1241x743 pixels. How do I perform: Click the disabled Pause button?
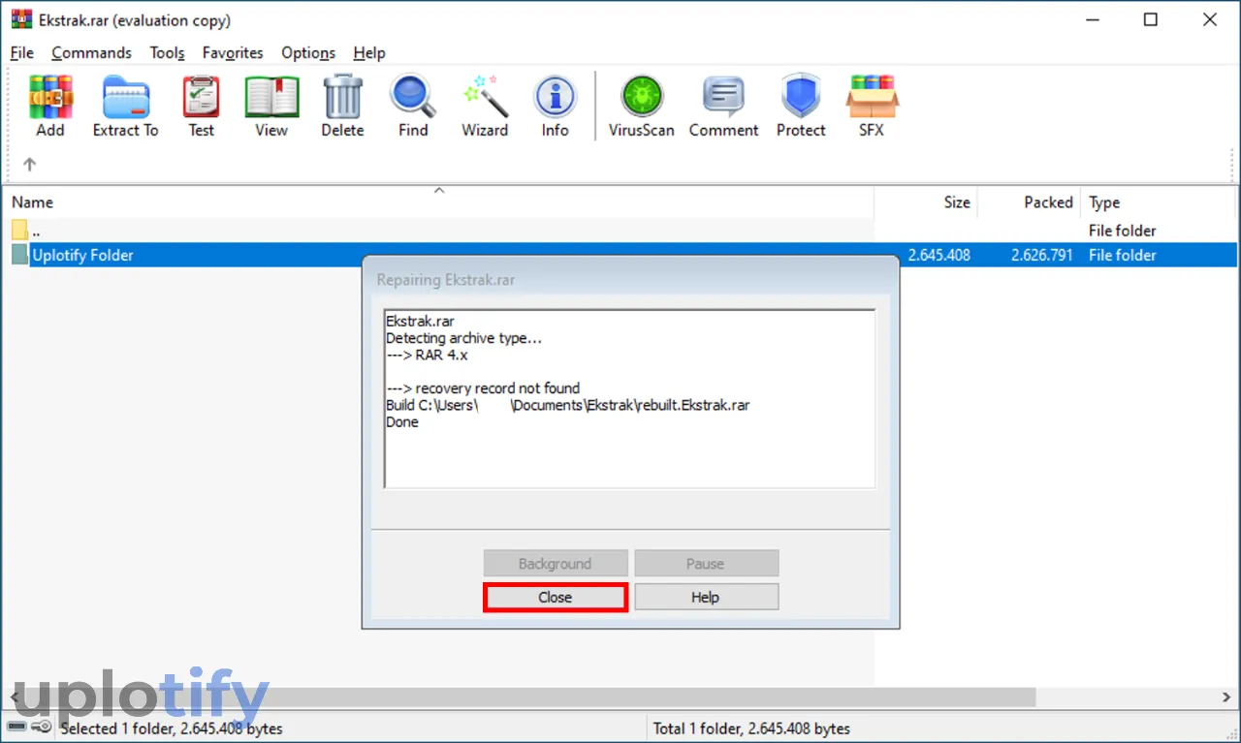(706, 563)
